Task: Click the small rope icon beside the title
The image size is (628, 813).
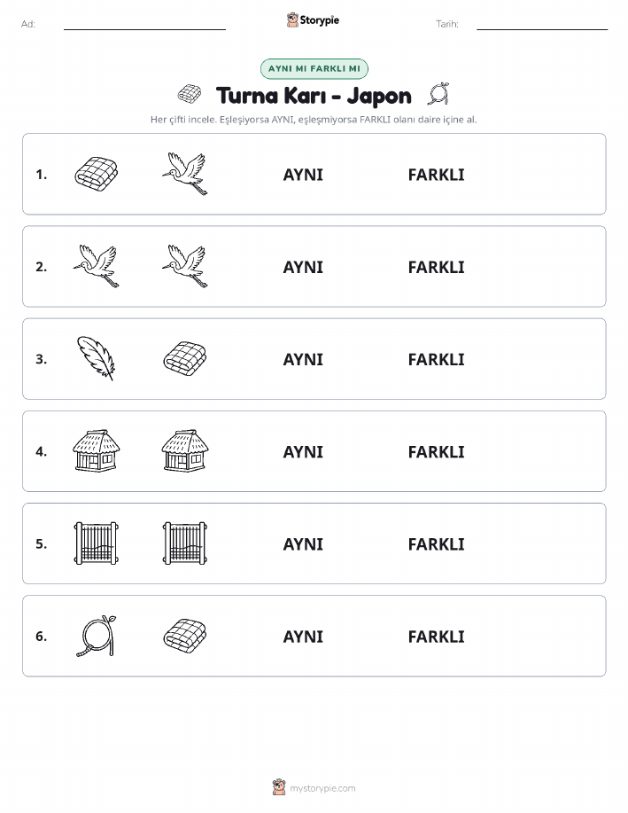Action: (x=438, y=94)
